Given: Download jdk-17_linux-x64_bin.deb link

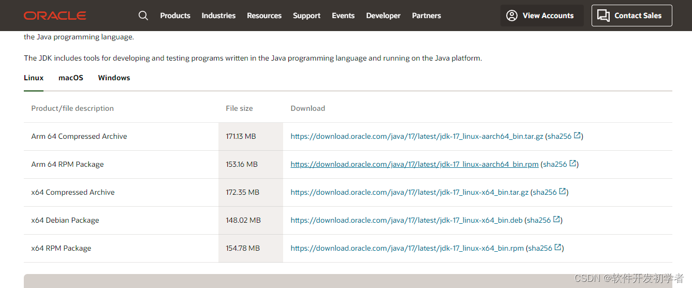Looking at the screenshot, I should coord(407,220).
